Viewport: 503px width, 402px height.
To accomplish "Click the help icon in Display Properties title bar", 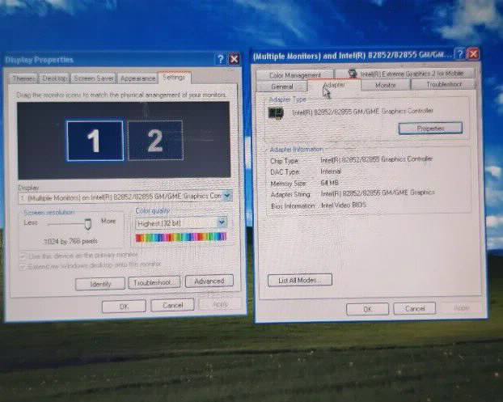I will point(221,59).
